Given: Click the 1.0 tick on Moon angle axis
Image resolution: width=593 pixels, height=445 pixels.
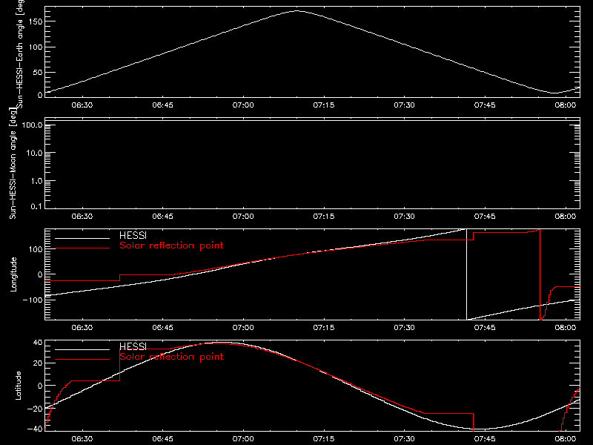Looking at the screenshot, I should click(36, 181).
